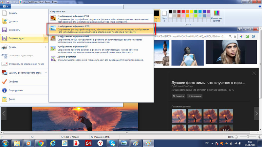Click the Сохранить floppy disk icon

4,30
